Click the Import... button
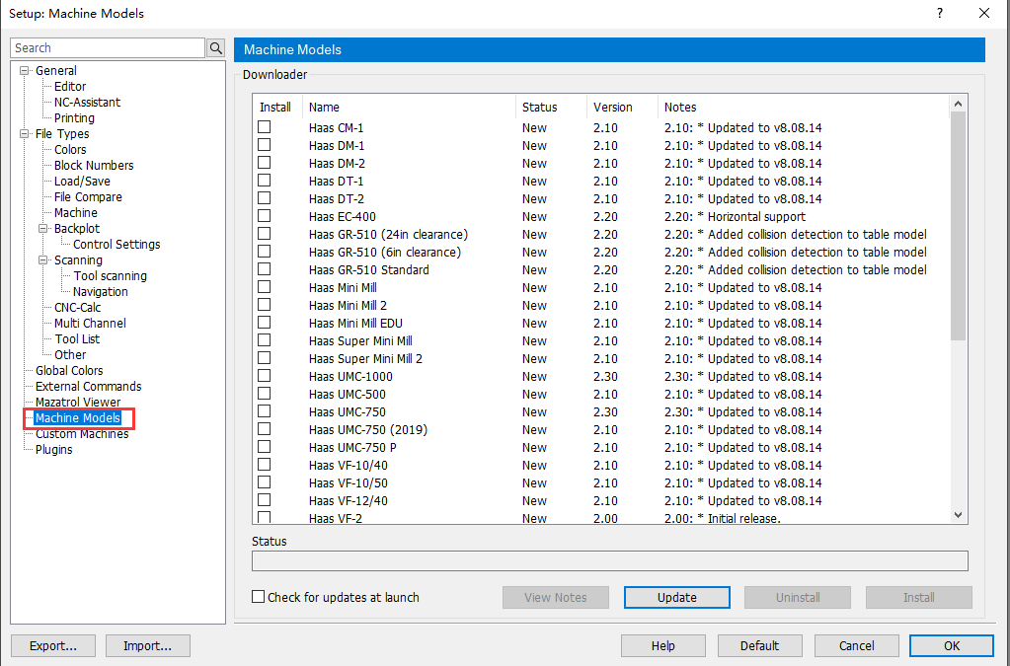 147,645
